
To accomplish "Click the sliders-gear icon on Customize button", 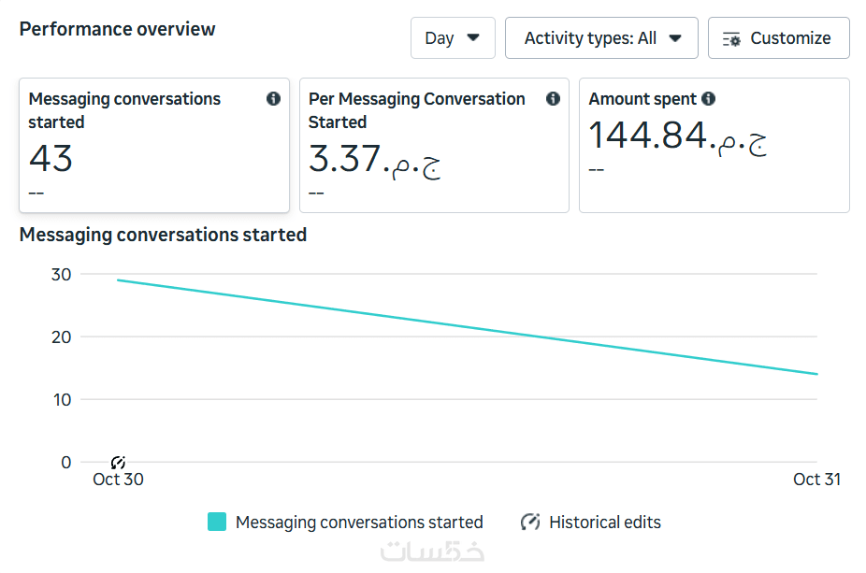I will [731, 38].
